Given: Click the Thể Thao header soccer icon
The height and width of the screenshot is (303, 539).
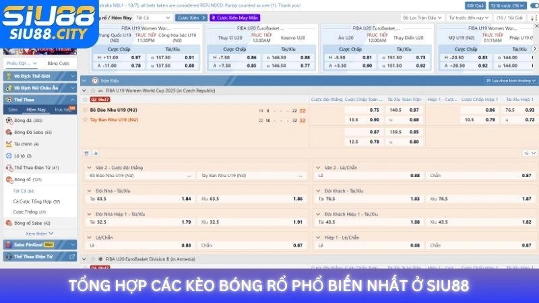Looking at the screenshot, I should (9, 100).
